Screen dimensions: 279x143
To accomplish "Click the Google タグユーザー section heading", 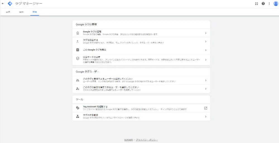I will point(87,72).
